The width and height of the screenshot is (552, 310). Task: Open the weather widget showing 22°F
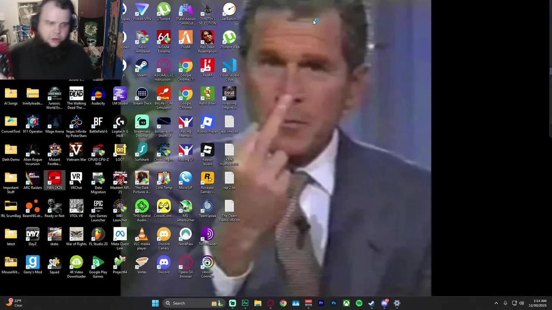click(x=14, y=303)
